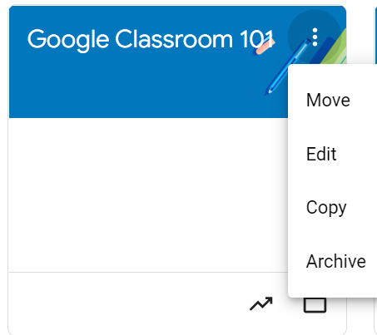This screenshot has height=335, width=377.
Task: Click the gray divider above the footer icons
Action: pos(148,273)
